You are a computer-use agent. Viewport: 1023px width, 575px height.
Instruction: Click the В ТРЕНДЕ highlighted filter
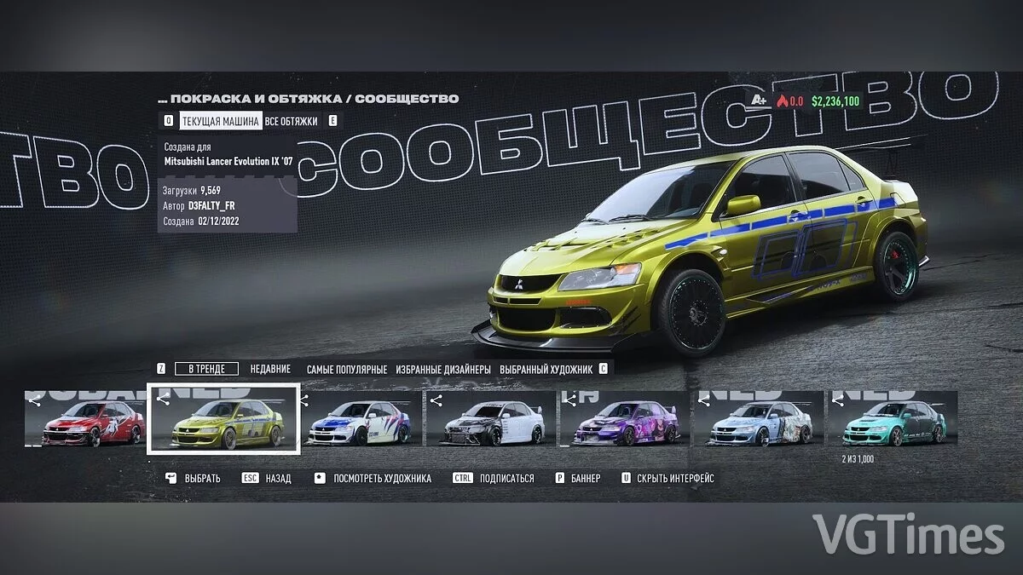(209, 369)
